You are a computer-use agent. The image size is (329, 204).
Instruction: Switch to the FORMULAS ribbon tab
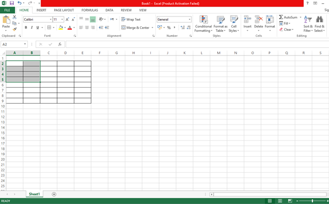point(89,10)
